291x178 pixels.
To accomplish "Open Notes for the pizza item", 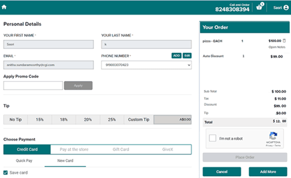I will (277, 47).
